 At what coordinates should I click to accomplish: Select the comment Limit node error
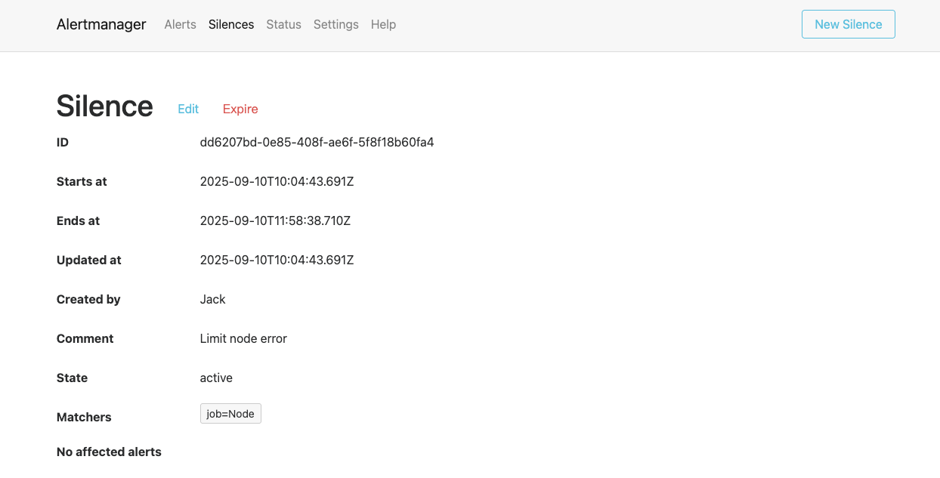pos(243,338)
